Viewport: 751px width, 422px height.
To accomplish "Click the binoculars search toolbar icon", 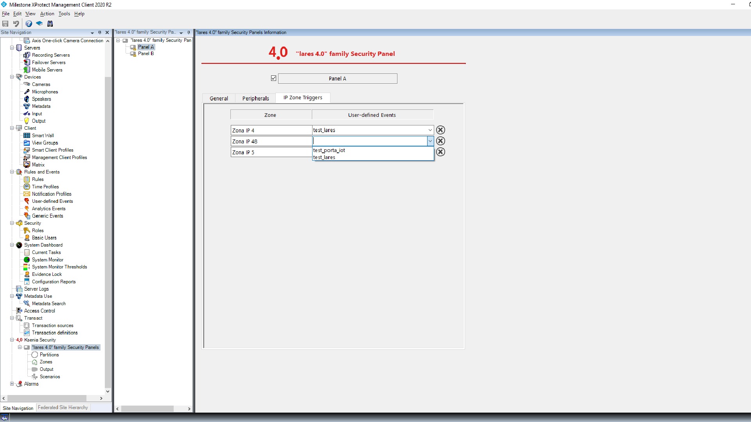I will click(x=50, y=24).
